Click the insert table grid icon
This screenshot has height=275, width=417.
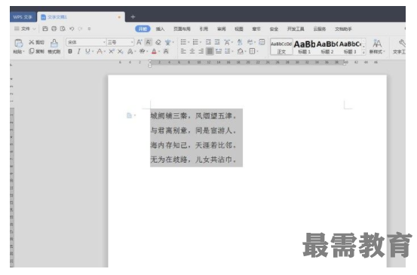[x=262, y=42]
